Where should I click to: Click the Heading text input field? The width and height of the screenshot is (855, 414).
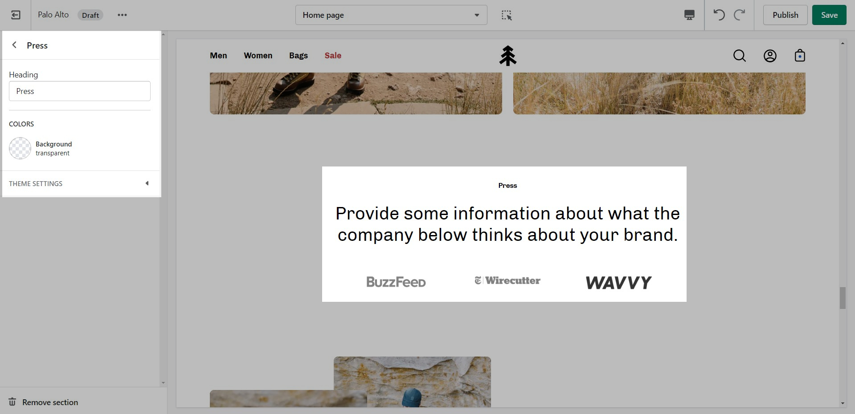pos(80,91)
